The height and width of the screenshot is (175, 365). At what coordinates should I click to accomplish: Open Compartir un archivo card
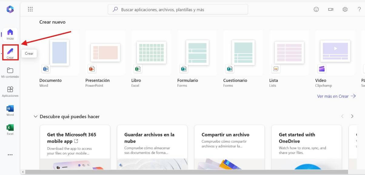coord(229,147)
